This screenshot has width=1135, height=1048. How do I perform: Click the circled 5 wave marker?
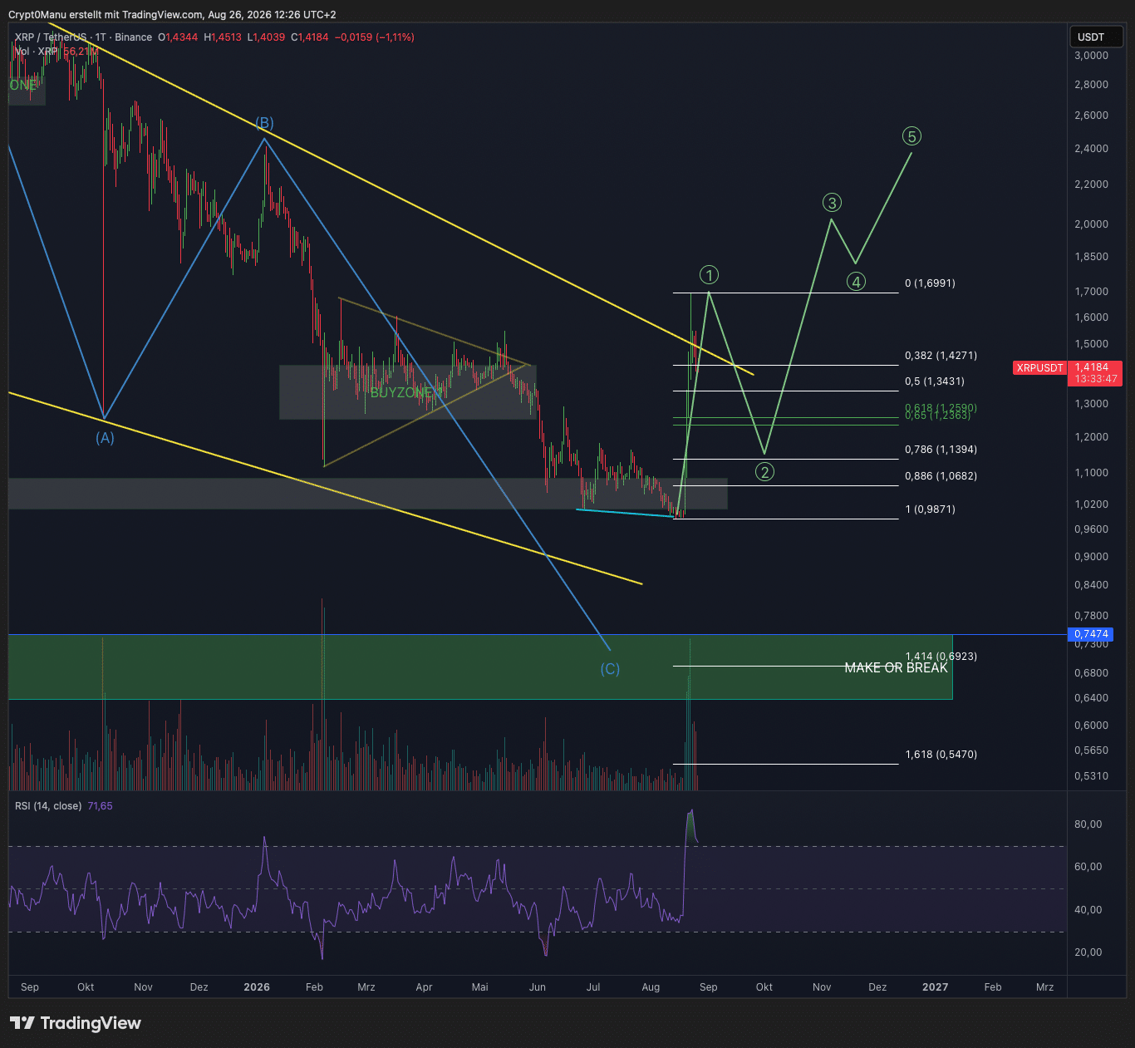911,136
